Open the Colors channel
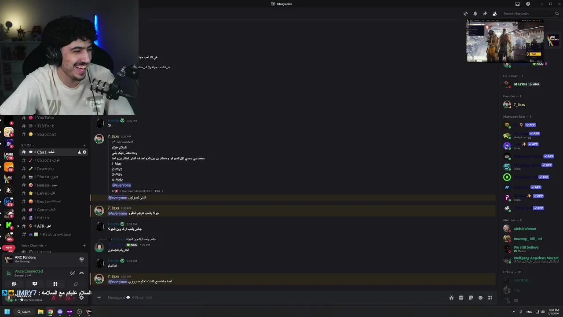This screenshot has width=563, height=317. 54,160
